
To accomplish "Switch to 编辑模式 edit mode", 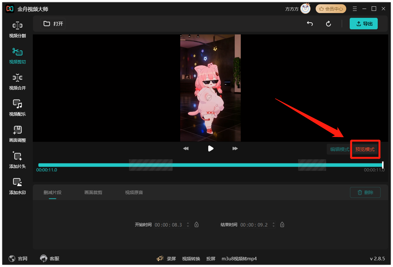I will click(x=339, y=149).
